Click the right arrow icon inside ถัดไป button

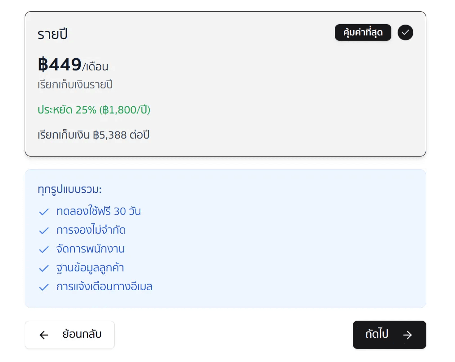[x=407, y=335]
